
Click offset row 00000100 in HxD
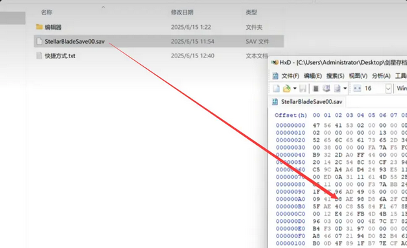[x=291, y=243]
